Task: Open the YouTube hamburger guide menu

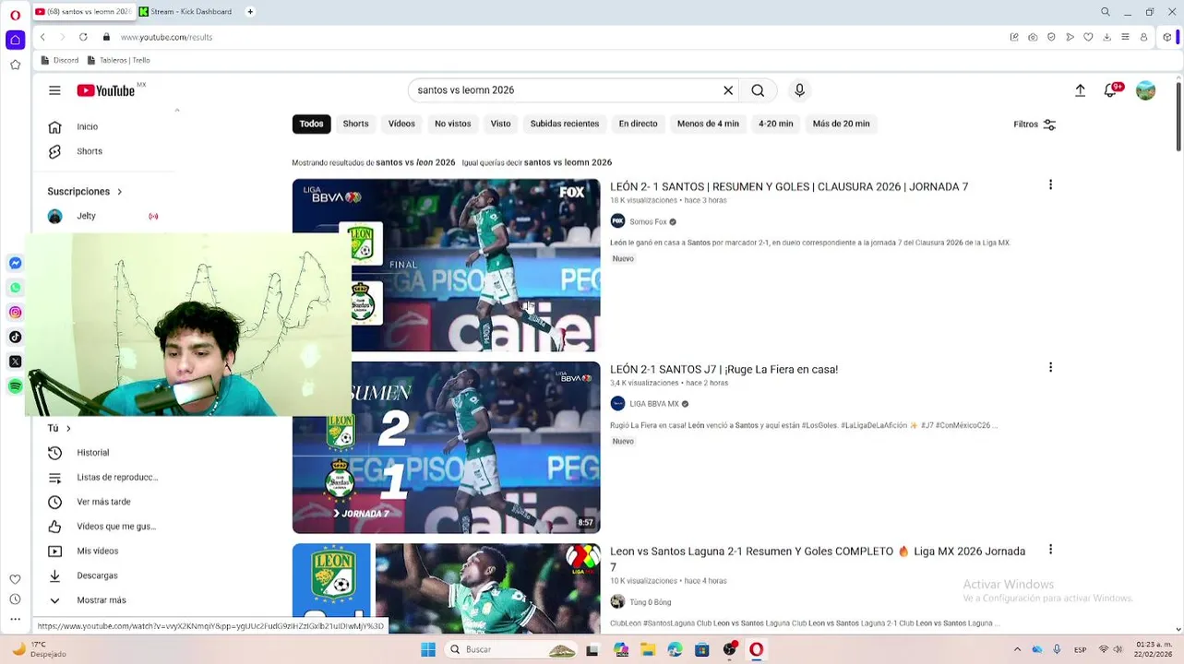Action: point(54,90)
